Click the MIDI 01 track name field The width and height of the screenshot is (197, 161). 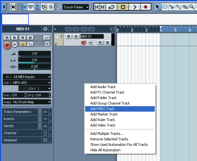coord(92,36)
